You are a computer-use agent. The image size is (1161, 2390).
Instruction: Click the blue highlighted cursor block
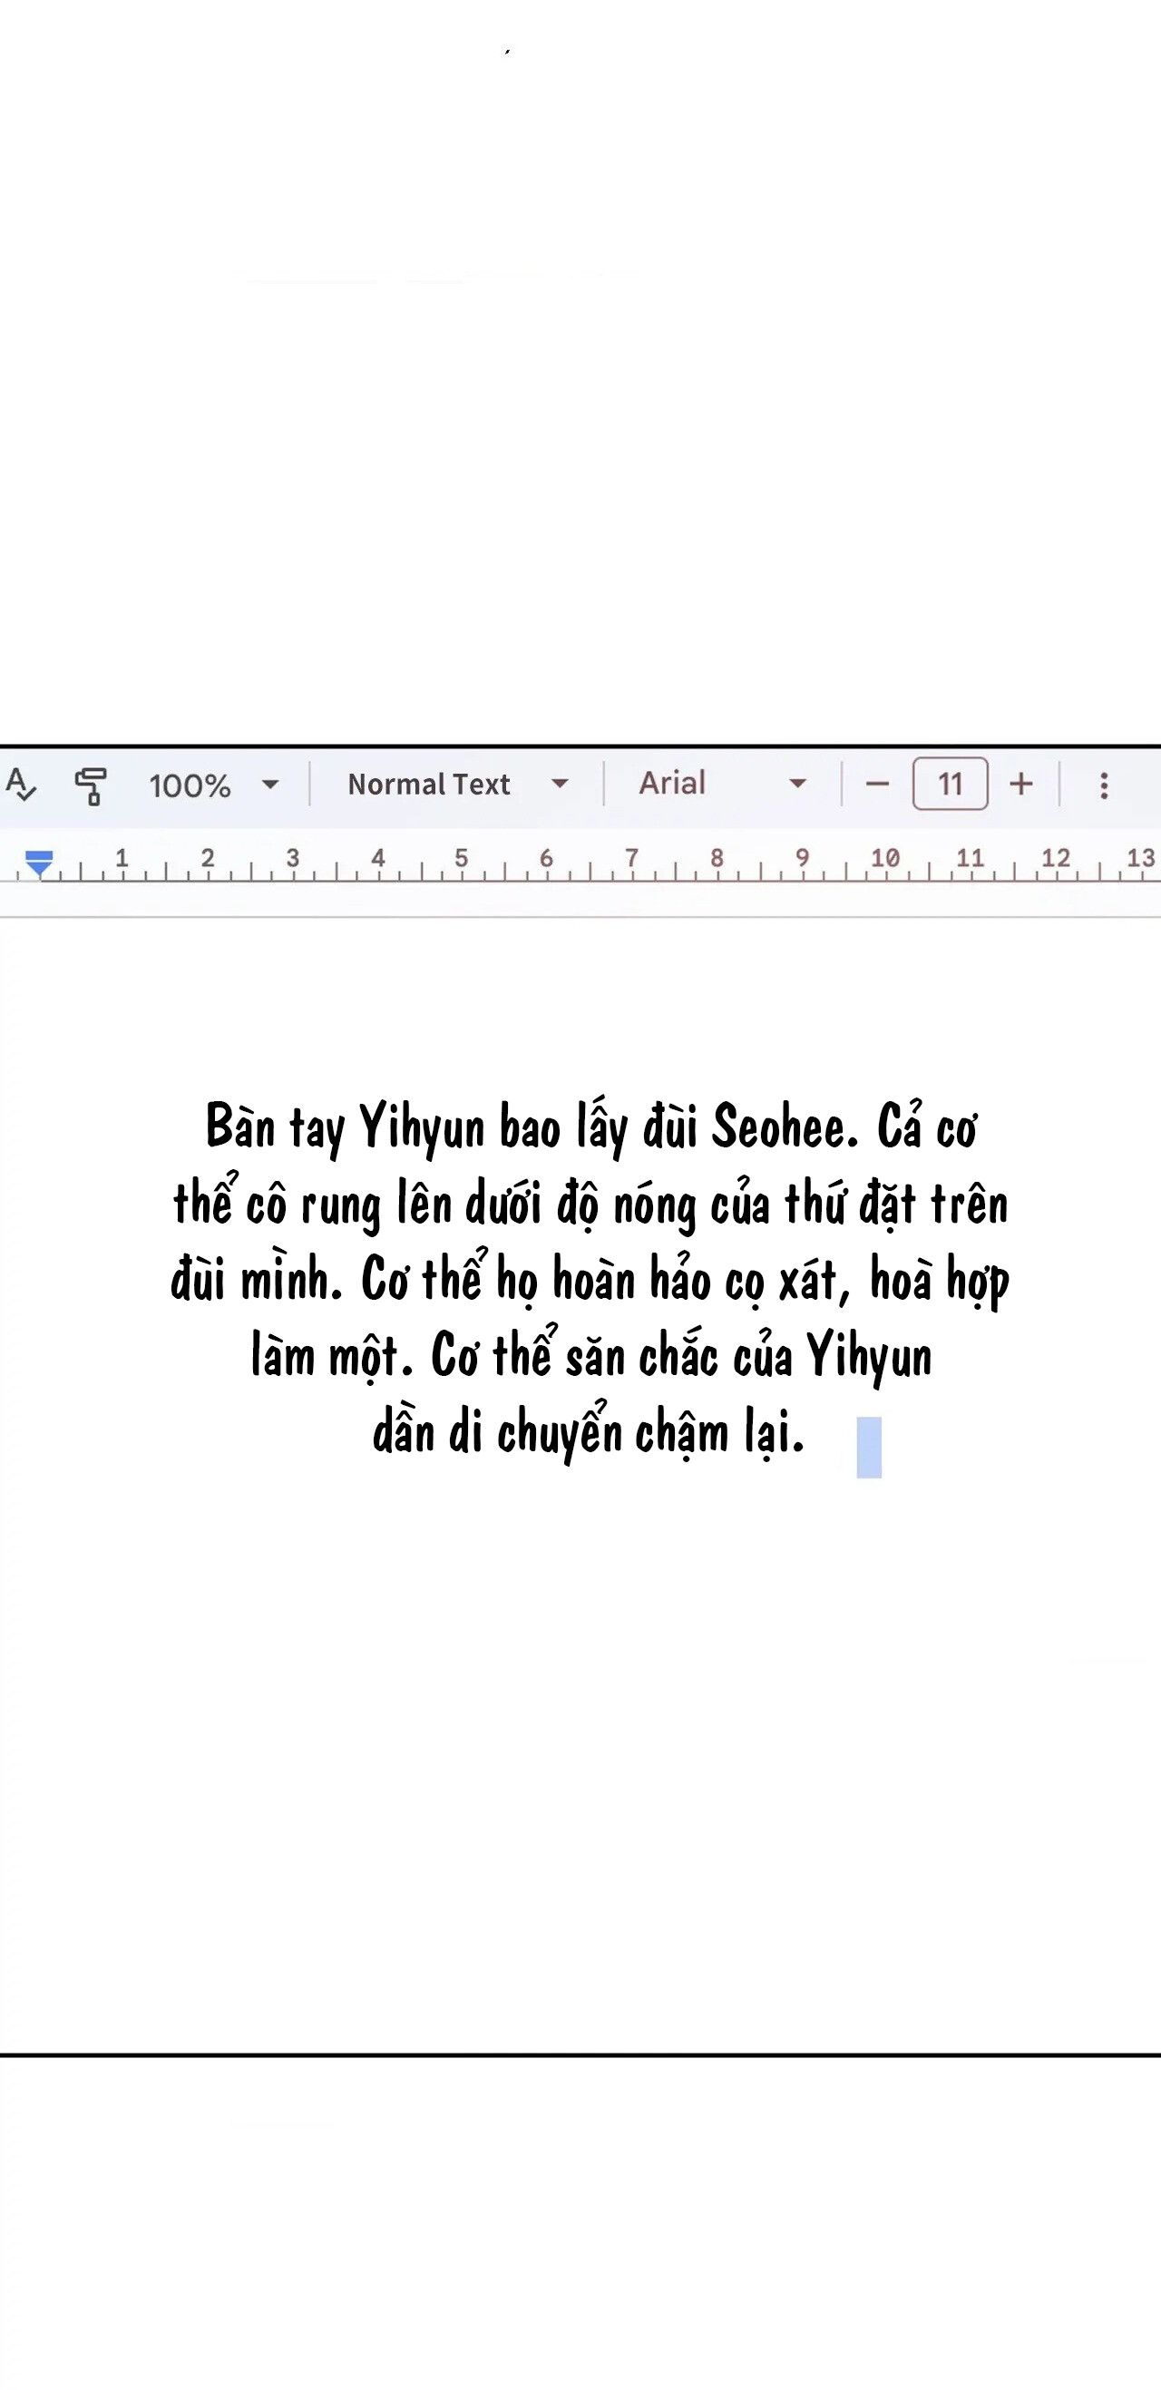tap(869, 1447)
